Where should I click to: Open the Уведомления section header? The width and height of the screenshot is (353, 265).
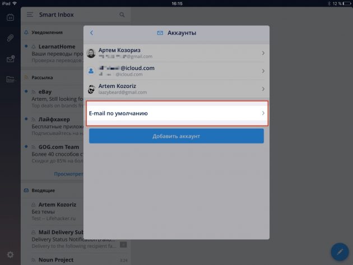53,32
